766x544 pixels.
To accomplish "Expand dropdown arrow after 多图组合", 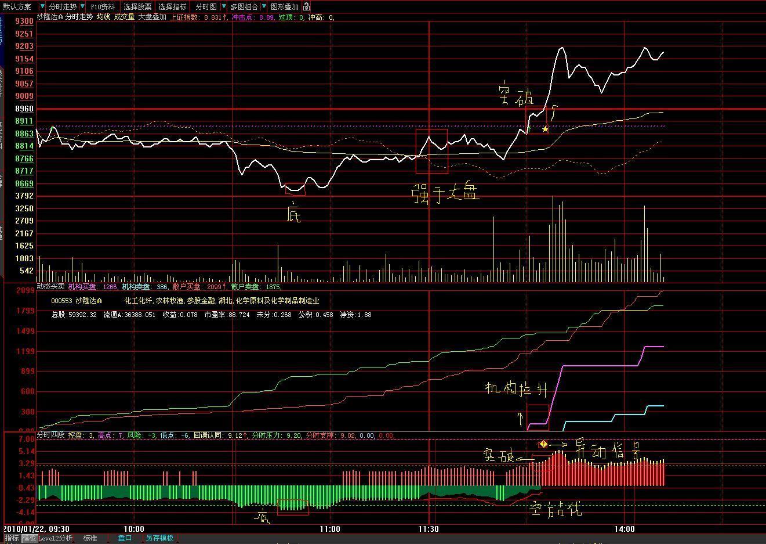I will (x=264, y=7).
